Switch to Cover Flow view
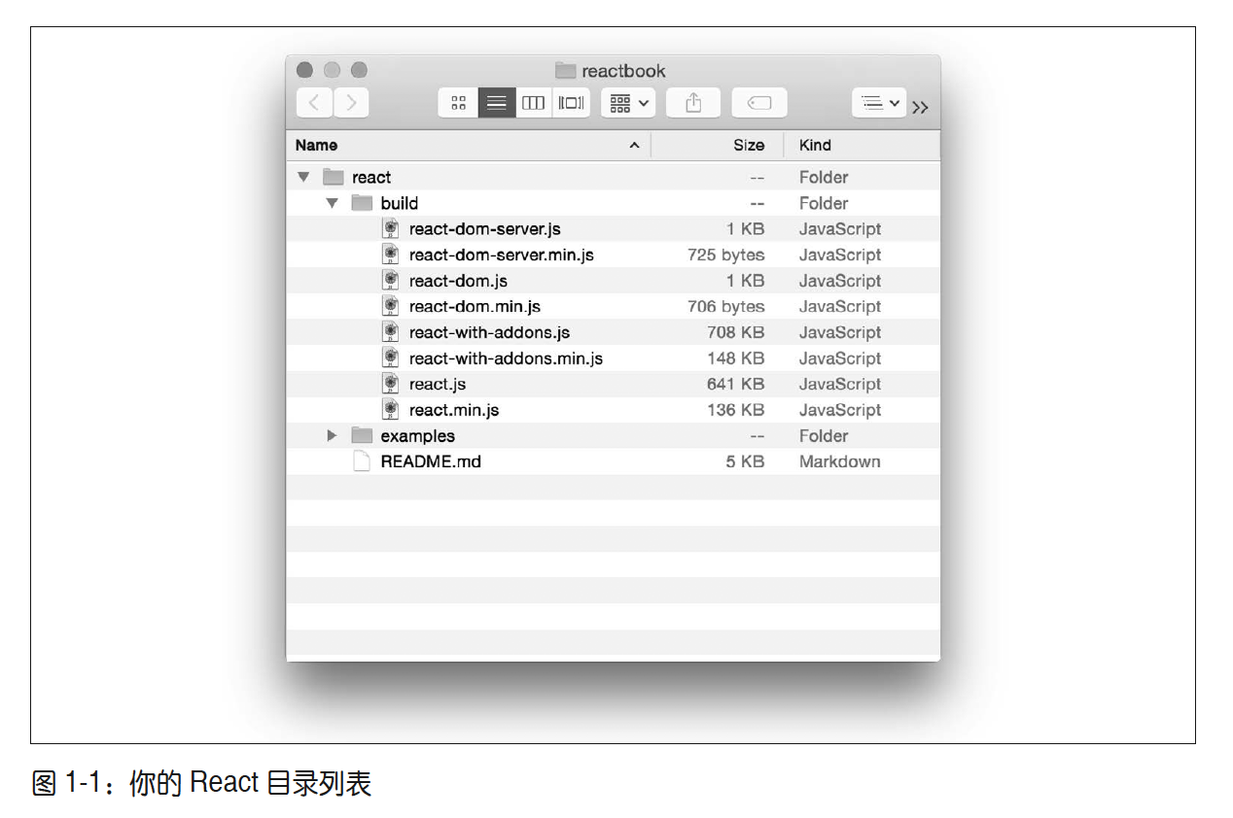 coord(571,103)
